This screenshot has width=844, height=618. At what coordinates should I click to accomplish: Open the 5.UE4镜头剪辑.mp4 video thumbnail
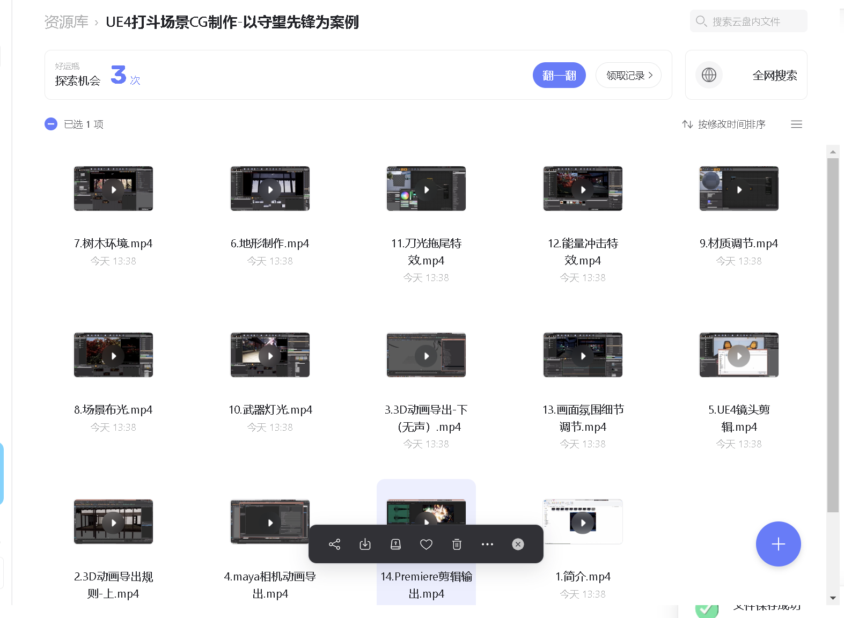coord(739,355)
